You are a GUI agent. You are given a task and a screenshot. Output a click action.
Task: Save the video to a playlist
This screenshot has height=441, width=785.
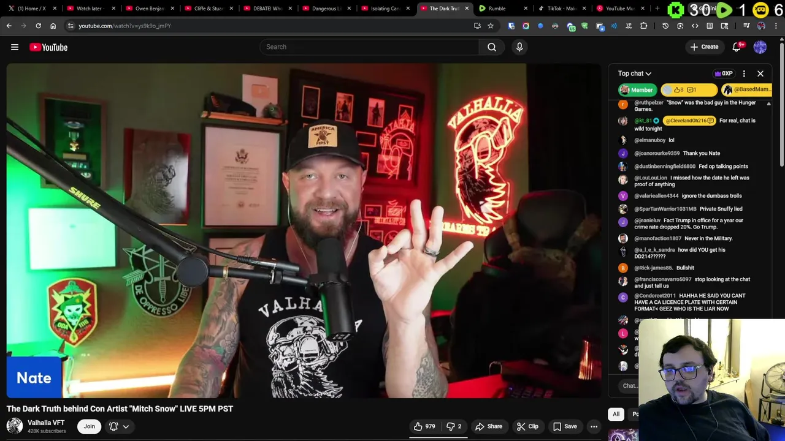click(565, 426)
